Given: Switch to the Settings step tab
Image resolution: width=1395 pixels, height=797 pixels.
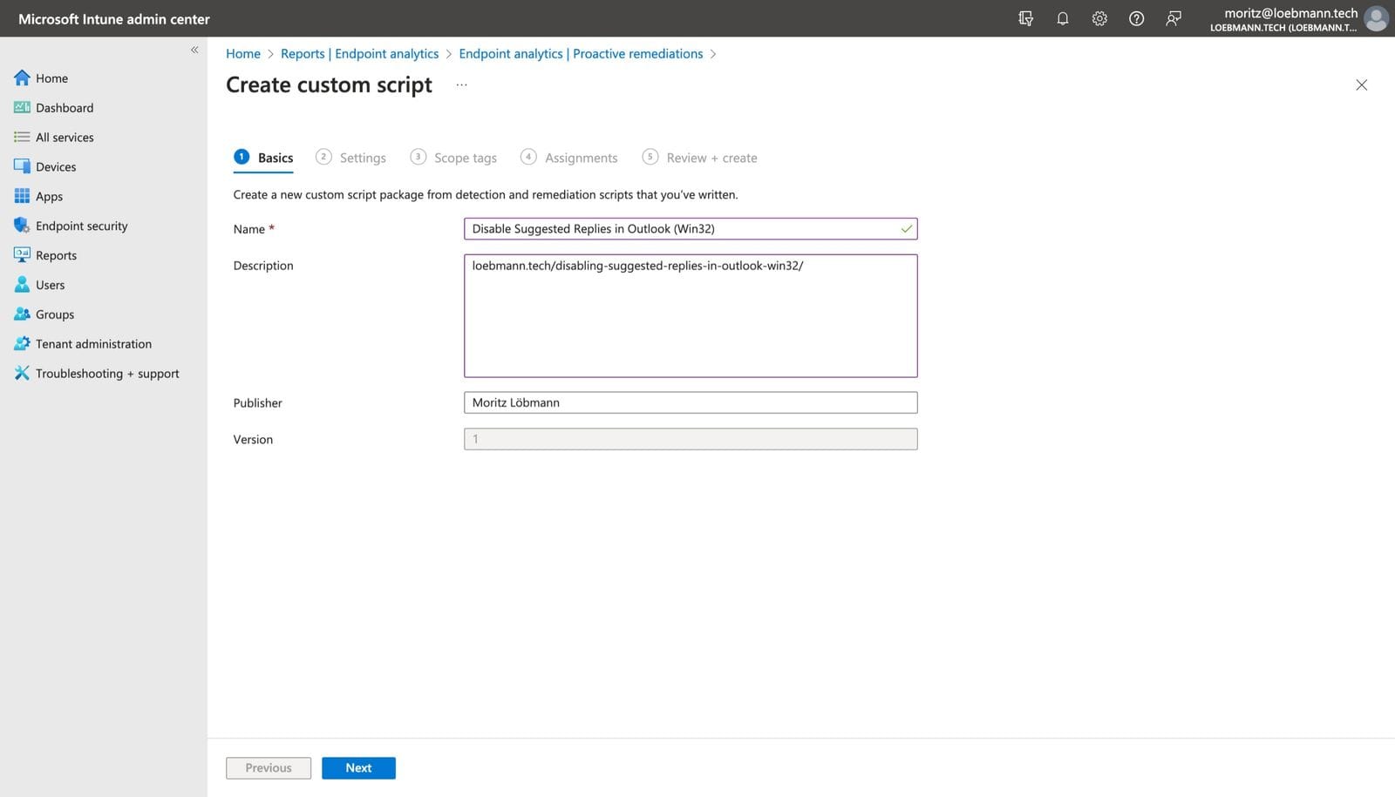Looking at the screenshot, I should (350, 158).
